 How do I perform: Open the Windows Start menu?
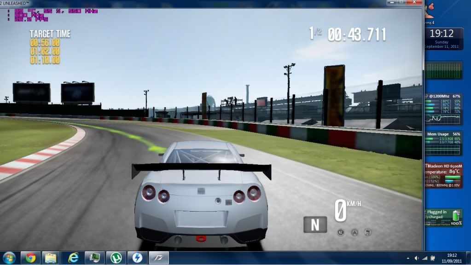[9, 258]
